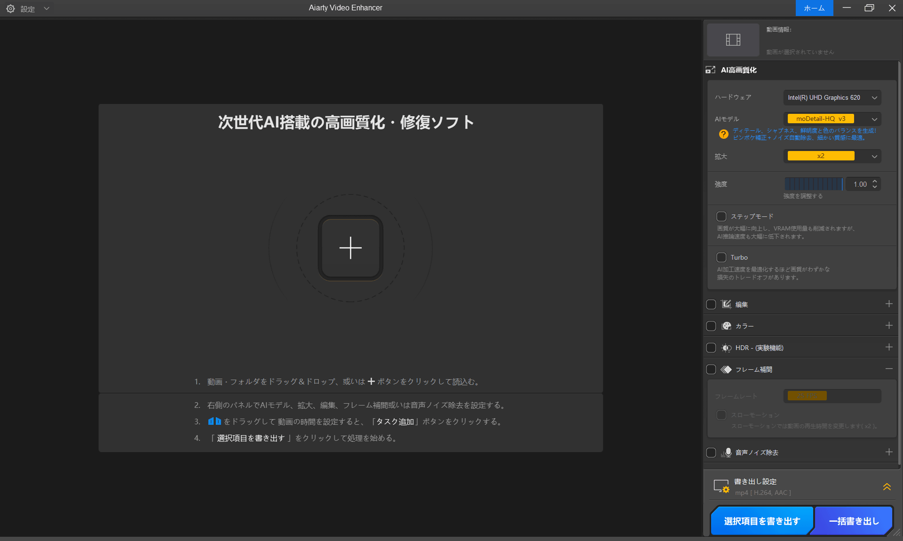This screenshot has width=903, height=541.
Task: Click the large plus add-video icon
Action: point(350,248)
